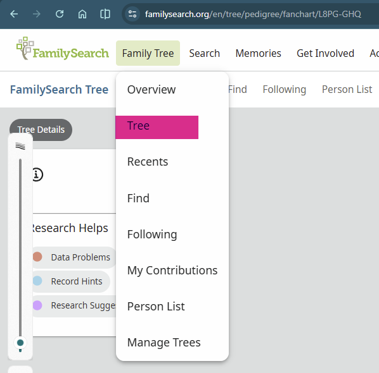The height and width of the screenshot is (373, 379).
Task: Click the address bar URL field
Action: (253, 14)
